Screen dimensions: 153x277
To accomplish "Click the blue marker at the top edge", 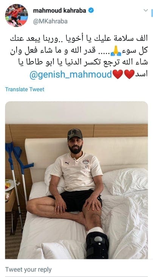I will [x=152, y=13].
